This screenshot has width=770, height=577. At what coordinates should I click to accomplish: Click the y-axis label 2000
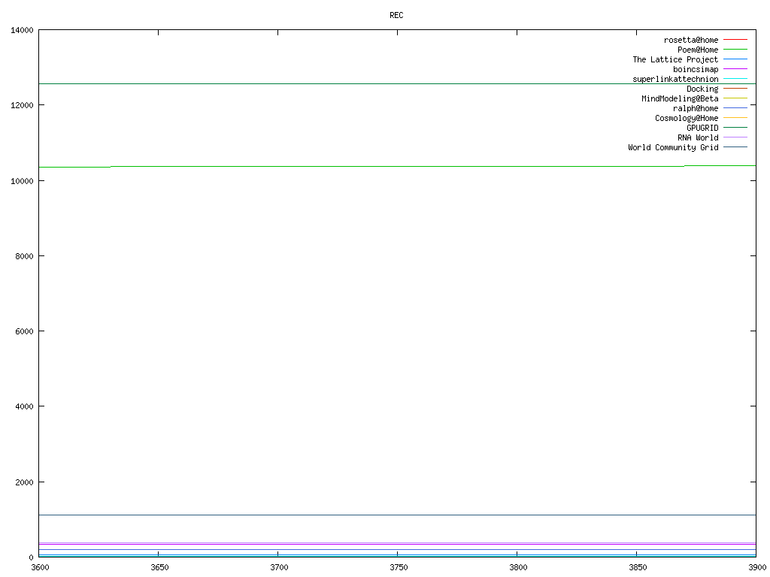pos(24,482)
